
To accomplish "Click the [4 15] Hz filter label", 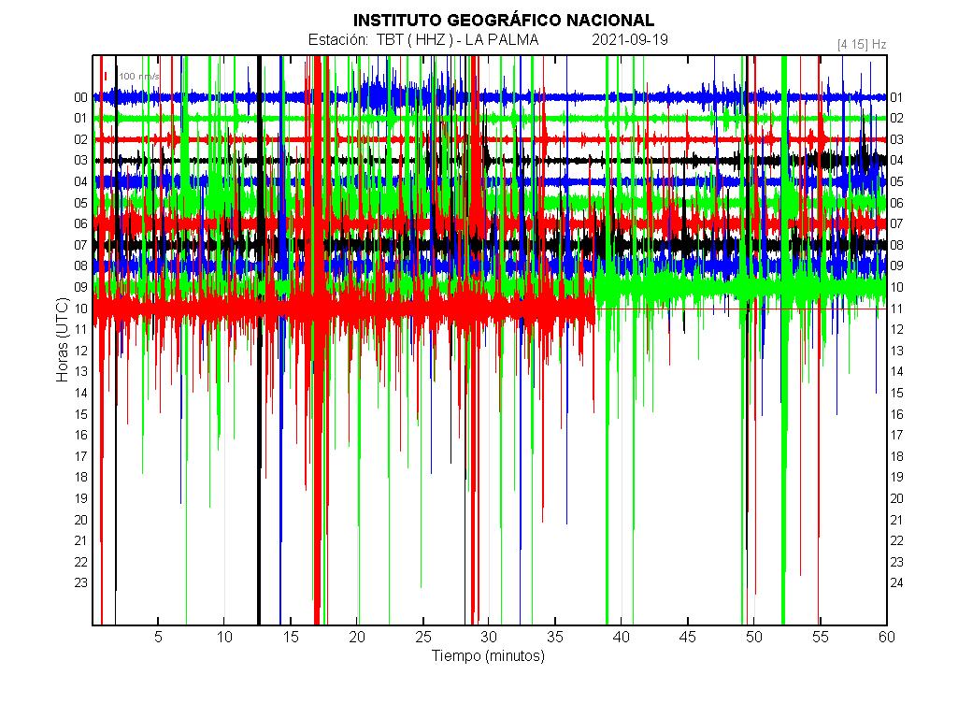I will [862, 44].
